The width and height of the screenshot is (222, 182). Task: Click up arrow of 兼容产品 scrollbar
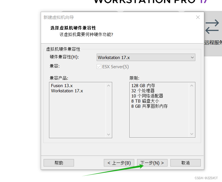109,86
